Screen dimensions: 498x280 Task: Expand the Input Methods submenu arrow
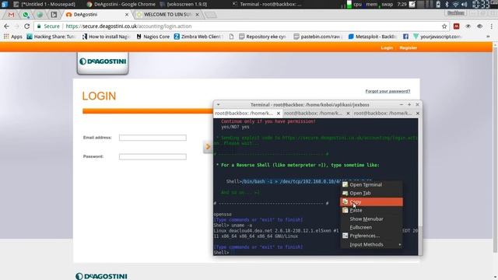(x=400, y=244)
